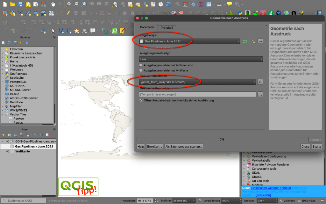Click the Browser panel filter funnel icon
The width and height of the screenshot is (326, 204).
(15, 43)
